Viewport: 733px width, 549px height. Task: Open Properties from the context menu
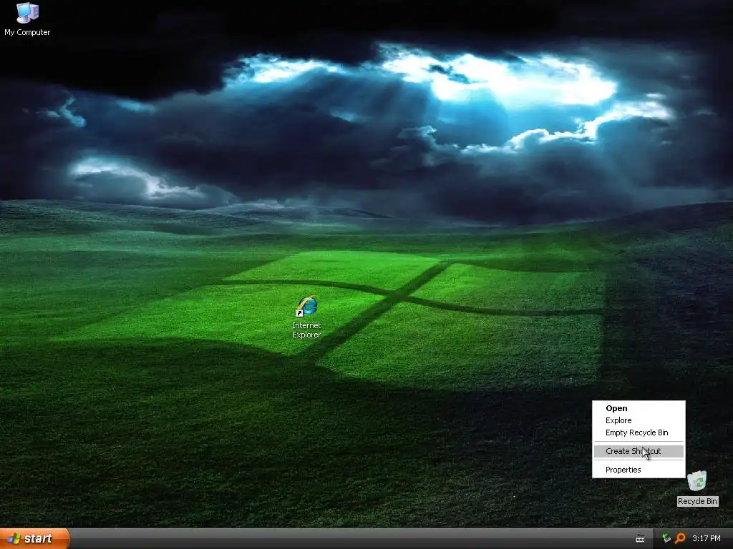(x=639, y=470)
